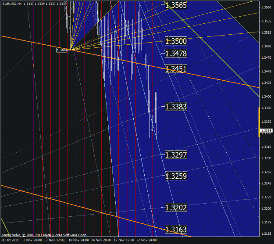
Task: Click the 1.3290 price scale value
Action: point(266,158)
